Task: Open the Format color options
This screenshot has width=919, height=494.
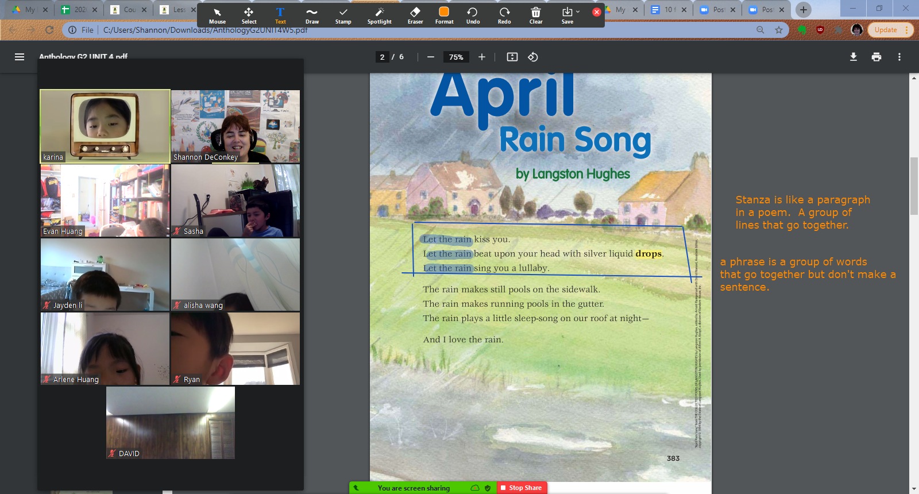Action: [x=444, y=16]
